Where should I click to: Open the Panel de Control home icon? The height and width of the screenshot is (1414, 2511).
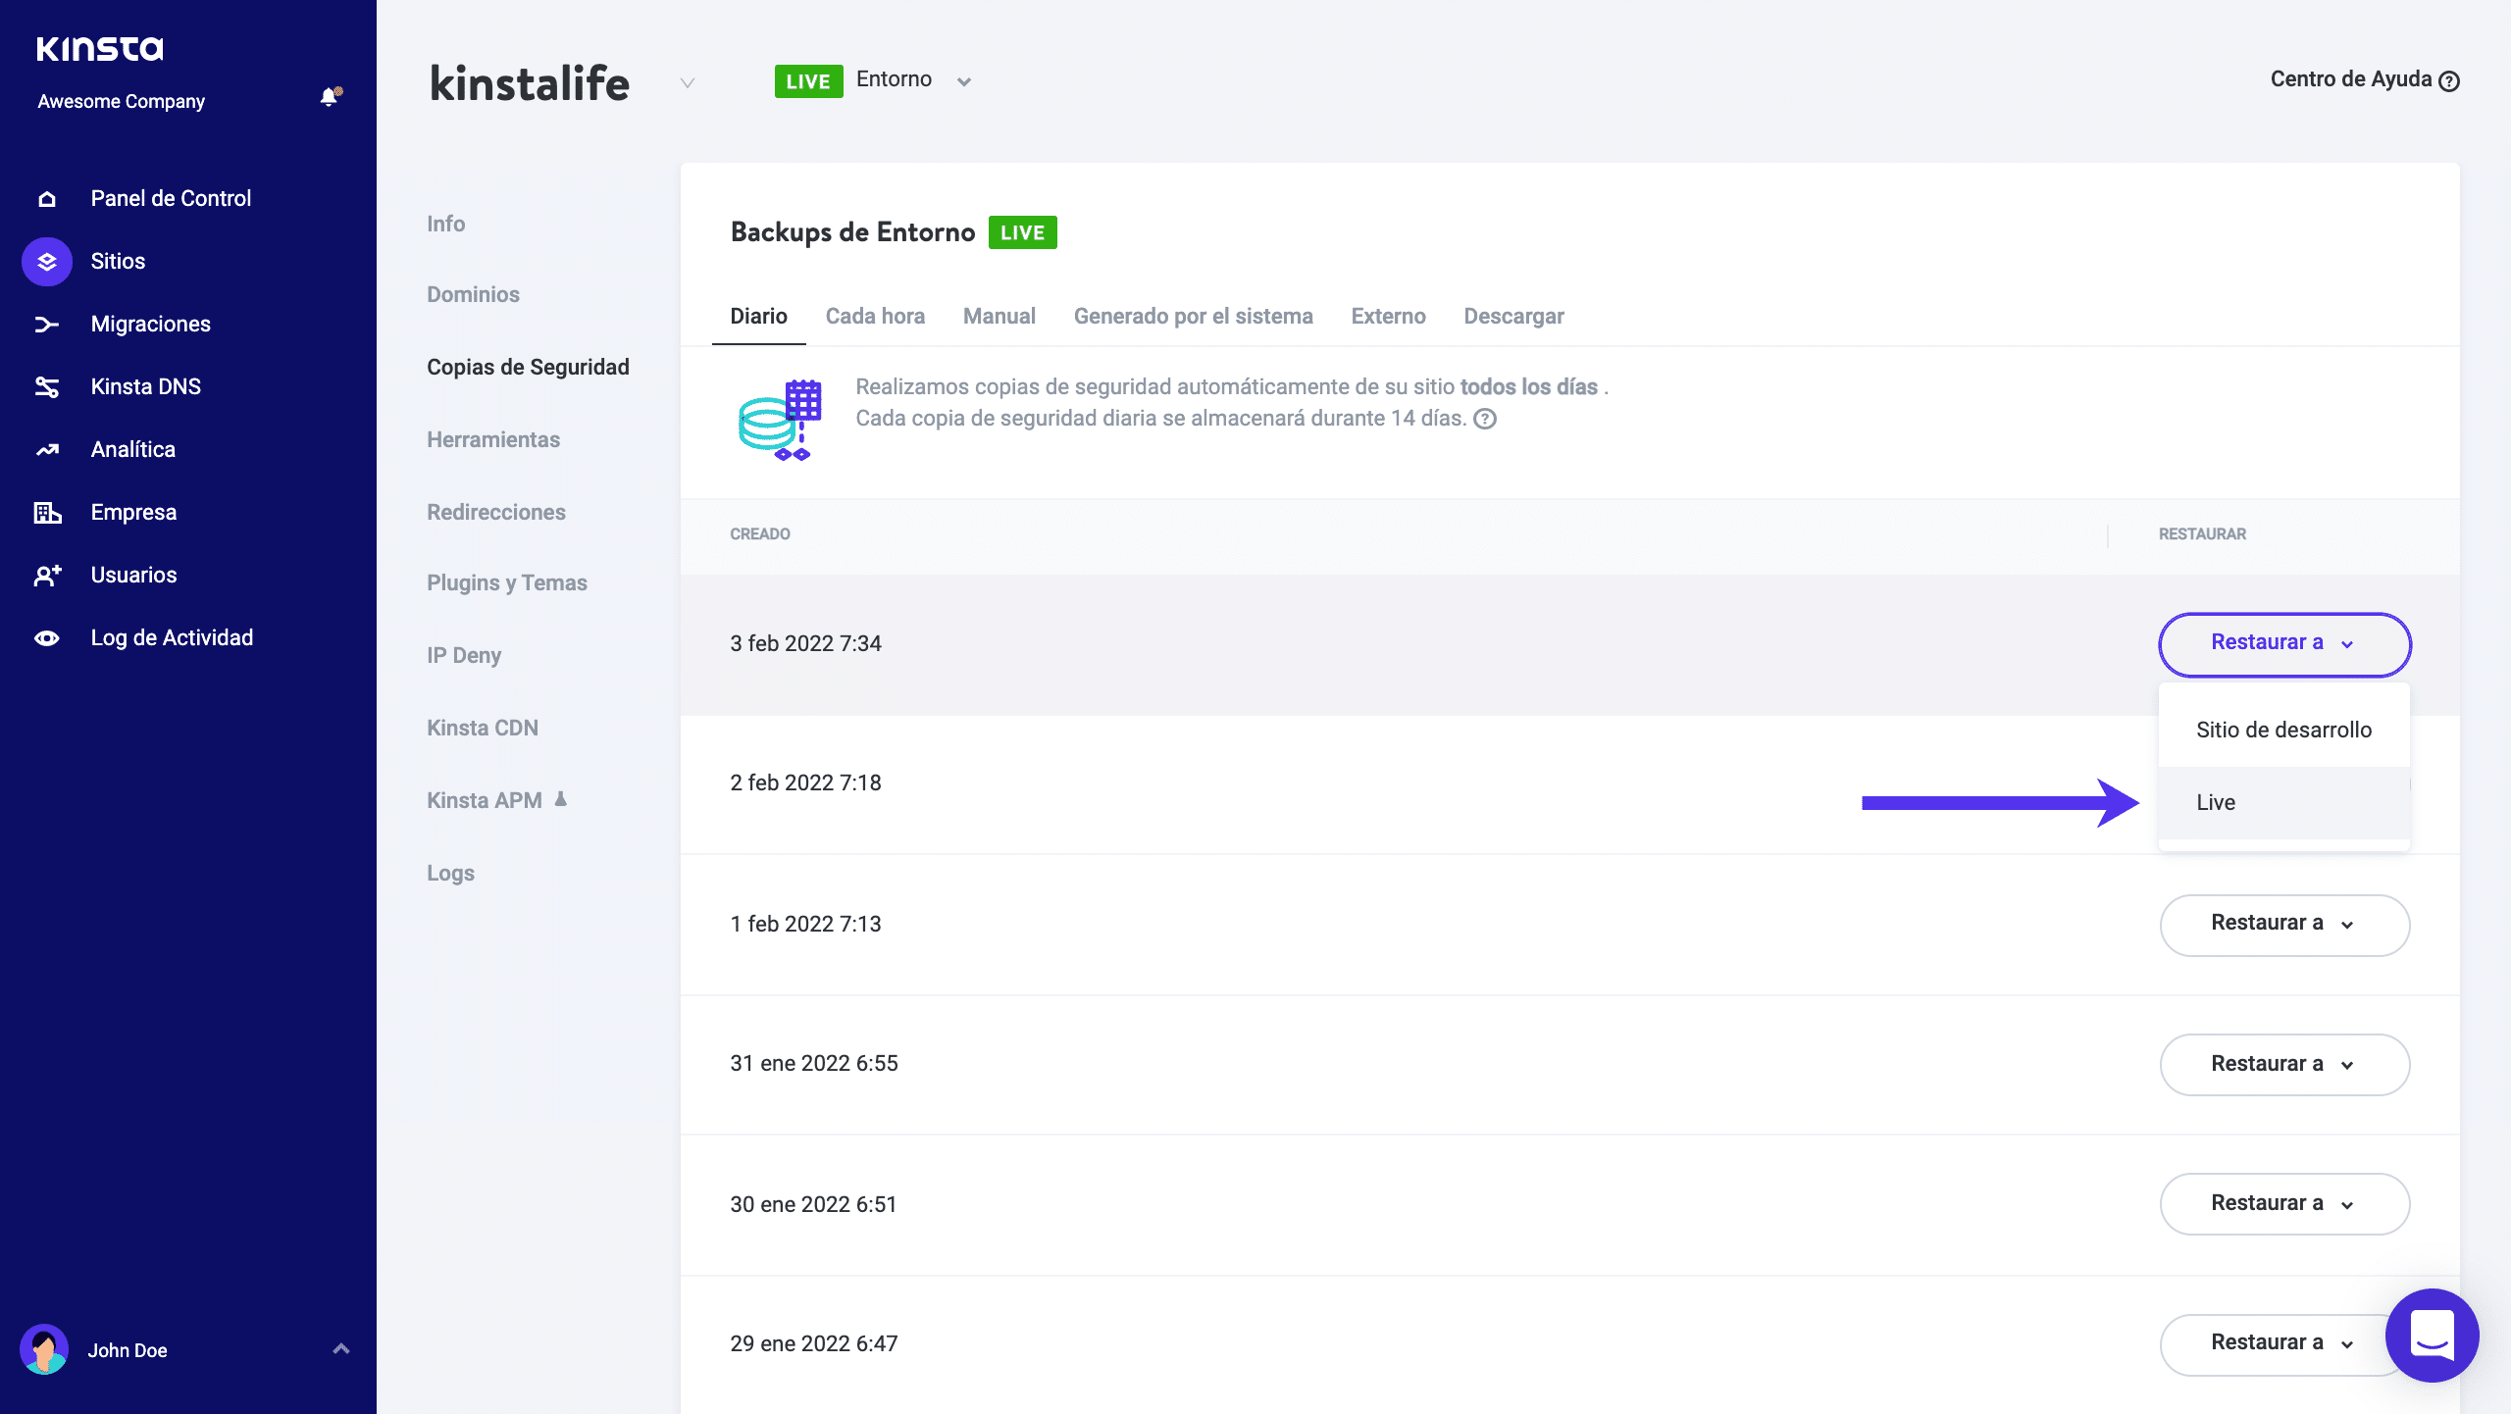(x=46, y=198)
